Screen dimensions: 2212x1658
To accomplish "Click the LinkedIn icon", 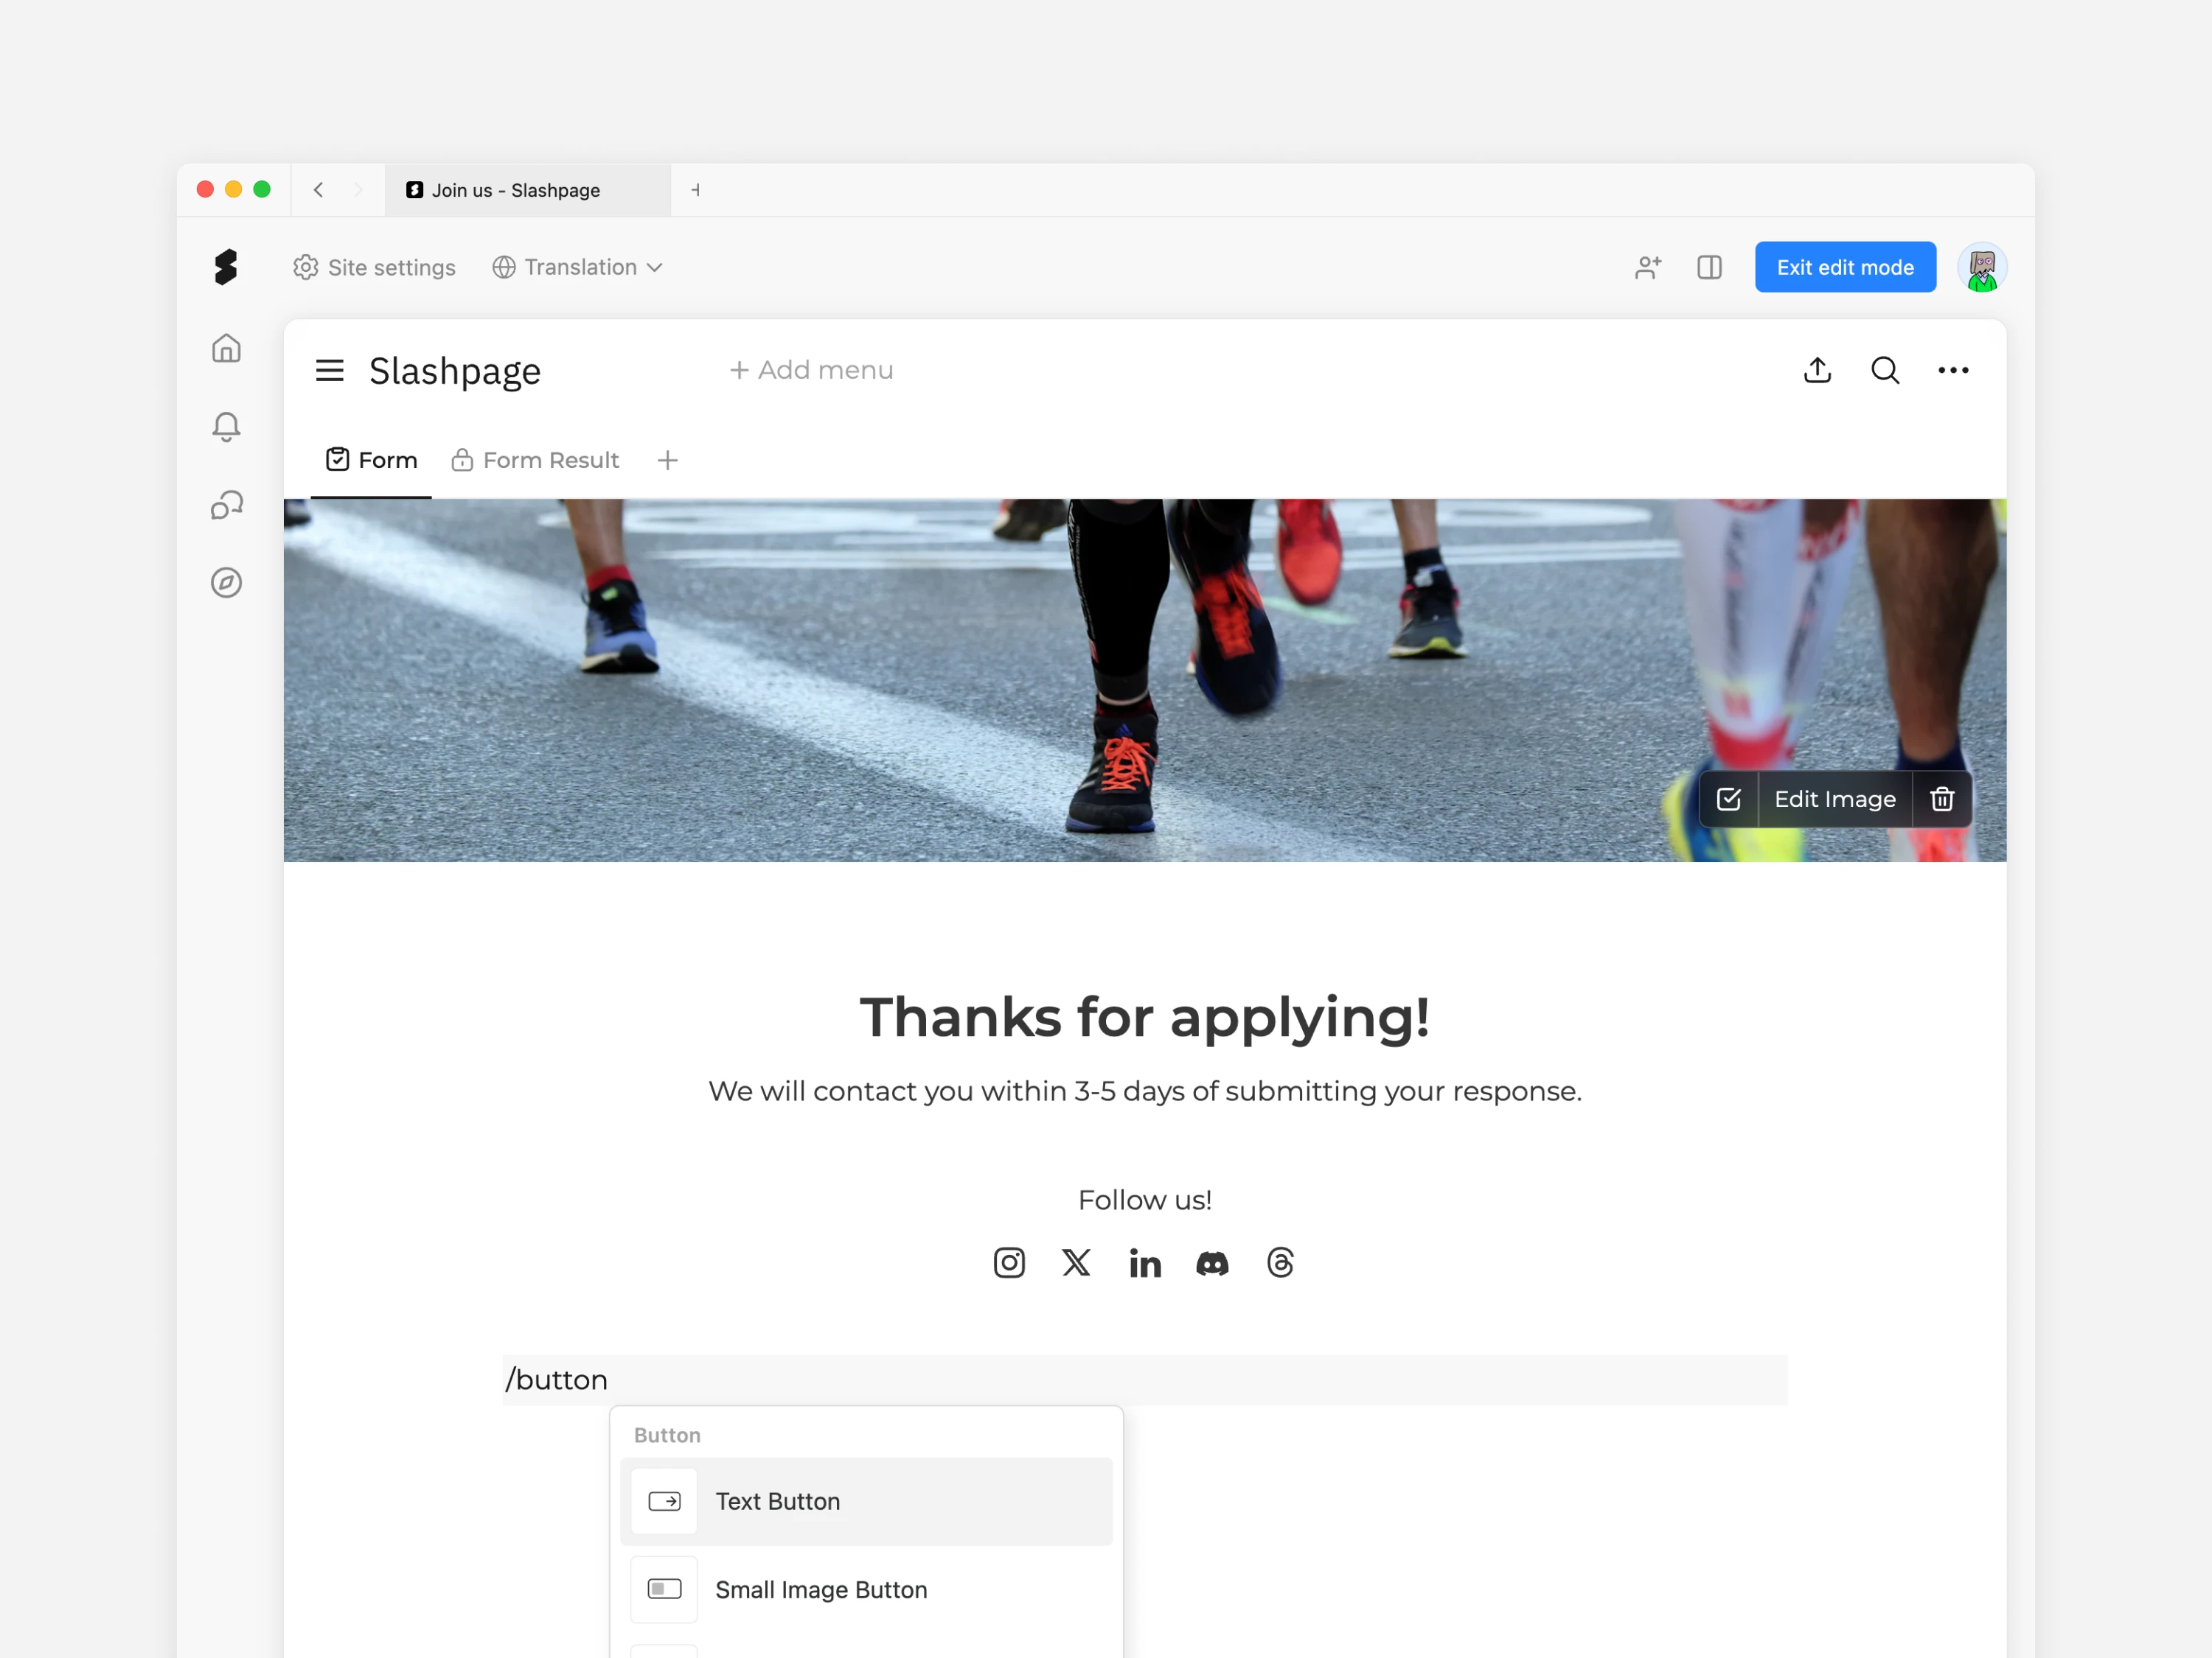I will [1144, 1263].
